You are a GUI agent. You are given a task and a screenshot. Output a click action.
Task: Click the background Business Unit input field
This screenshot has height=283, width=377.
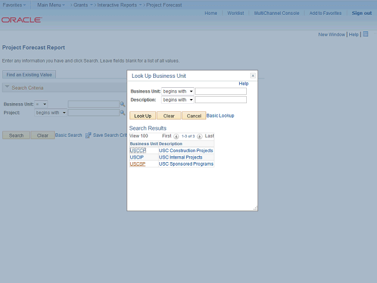tap(94, 104)
